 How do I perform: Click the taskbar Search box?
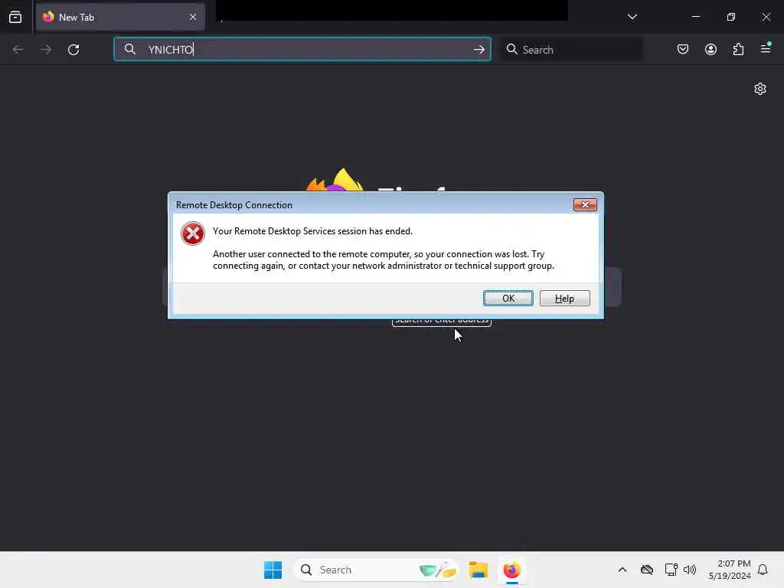point(375,570)
